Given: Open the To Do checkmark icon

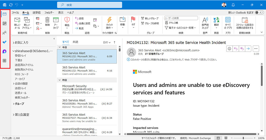Looking at the screenshot, I should [5, 42].
